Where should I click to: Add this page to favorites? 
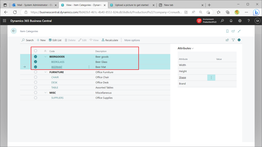point(208,12)
